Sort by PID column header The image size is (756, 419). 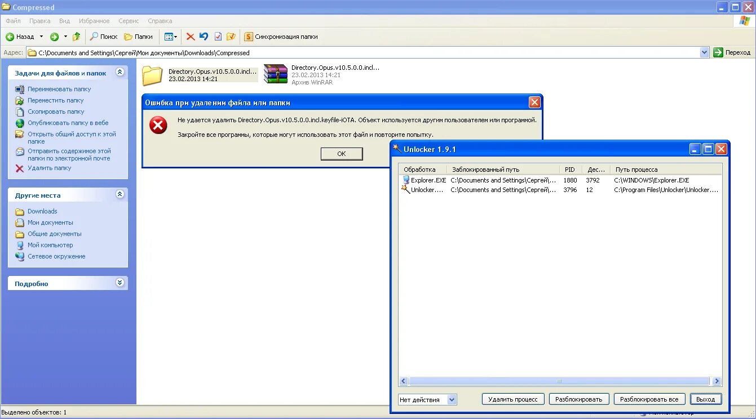(x=572, y=169)
